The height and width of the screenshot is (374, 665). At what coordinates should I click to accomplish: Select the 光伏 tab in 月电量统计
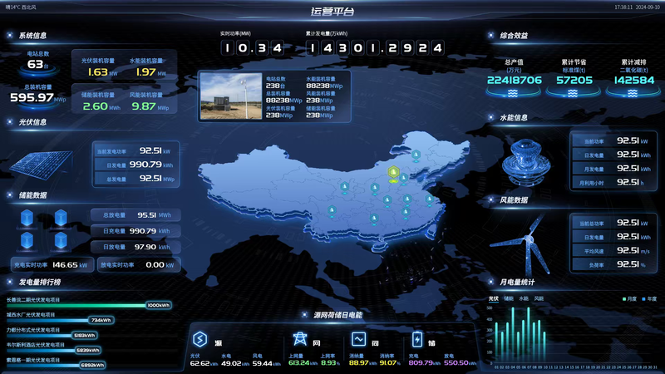click(493, 298)
